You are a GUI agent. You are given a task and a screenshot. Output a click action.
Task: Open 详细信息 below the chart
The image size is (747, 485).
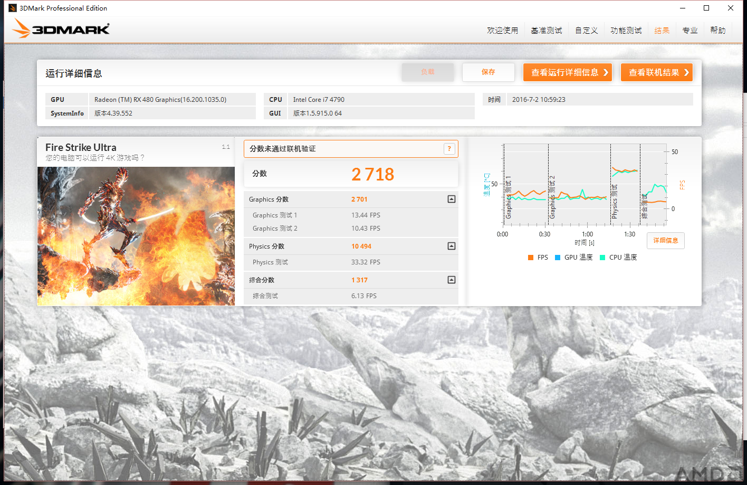(666, 241)
